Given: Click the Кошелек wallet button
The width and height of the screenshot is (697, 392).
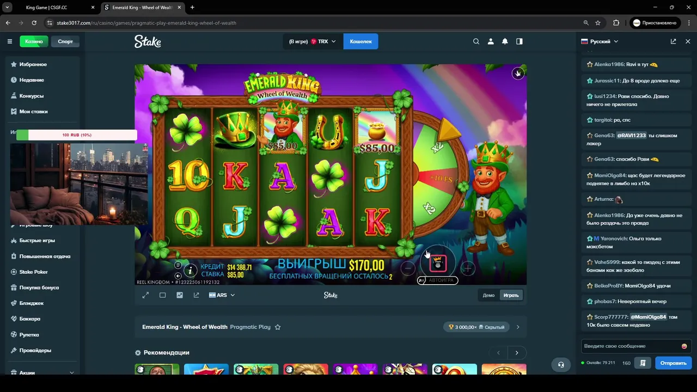Looking at the screenshot, I should pyautogui.click(x=360, y=41).
